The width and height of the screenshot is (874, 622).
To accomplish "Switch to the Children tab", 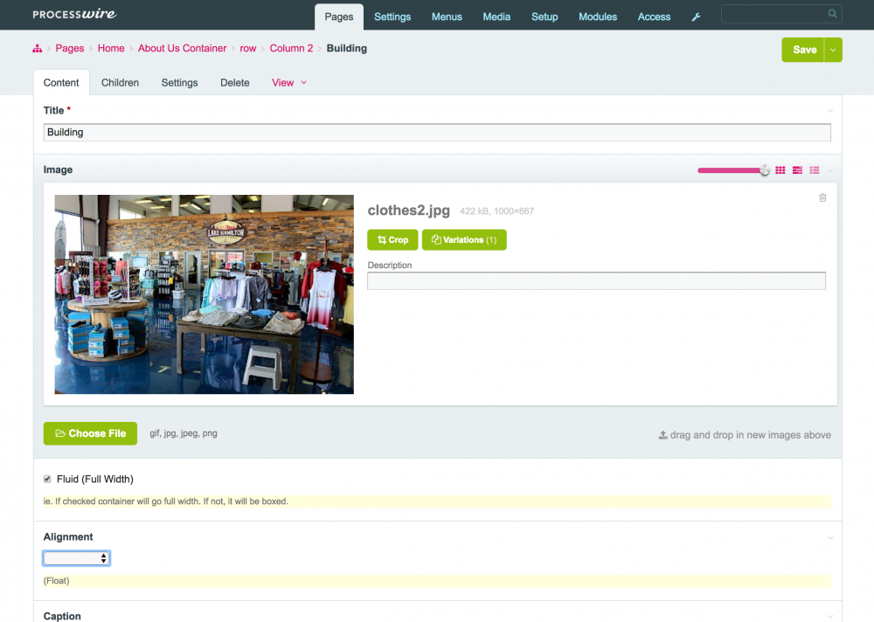I will tap(120, 83).
